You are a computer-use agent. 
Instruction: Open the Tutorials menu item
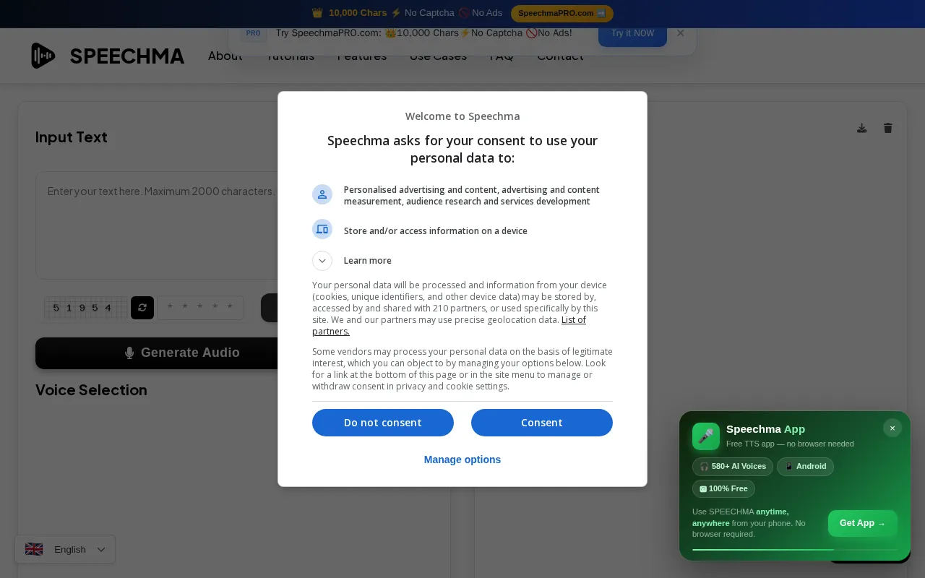coord(291,56)
